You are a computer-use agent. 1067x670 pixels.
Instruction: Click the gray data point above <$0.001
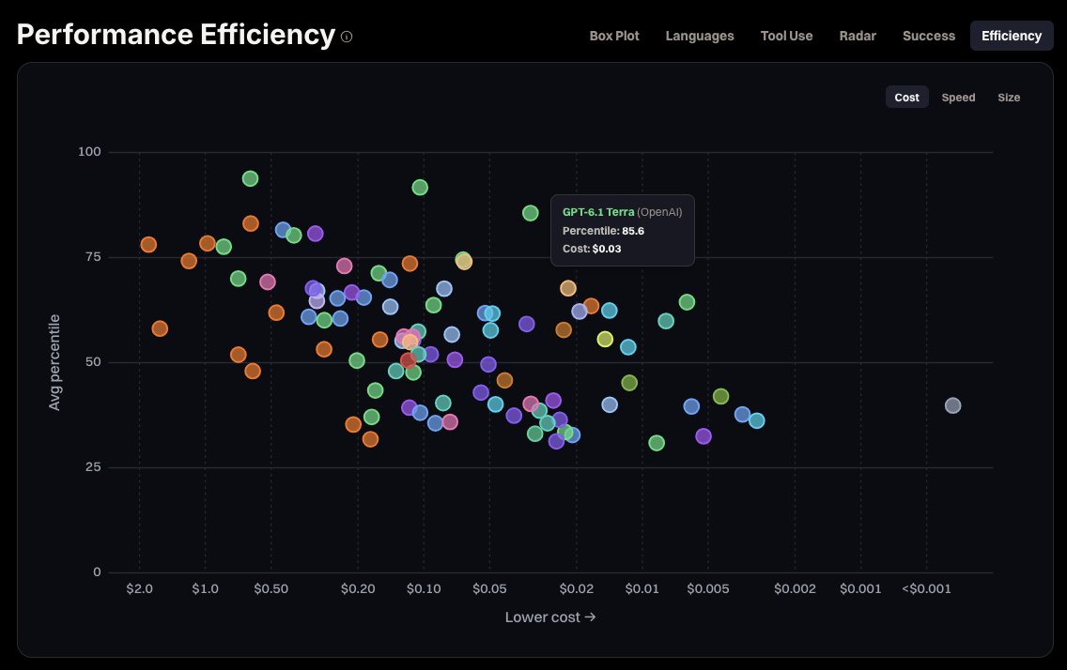(952, 405)
